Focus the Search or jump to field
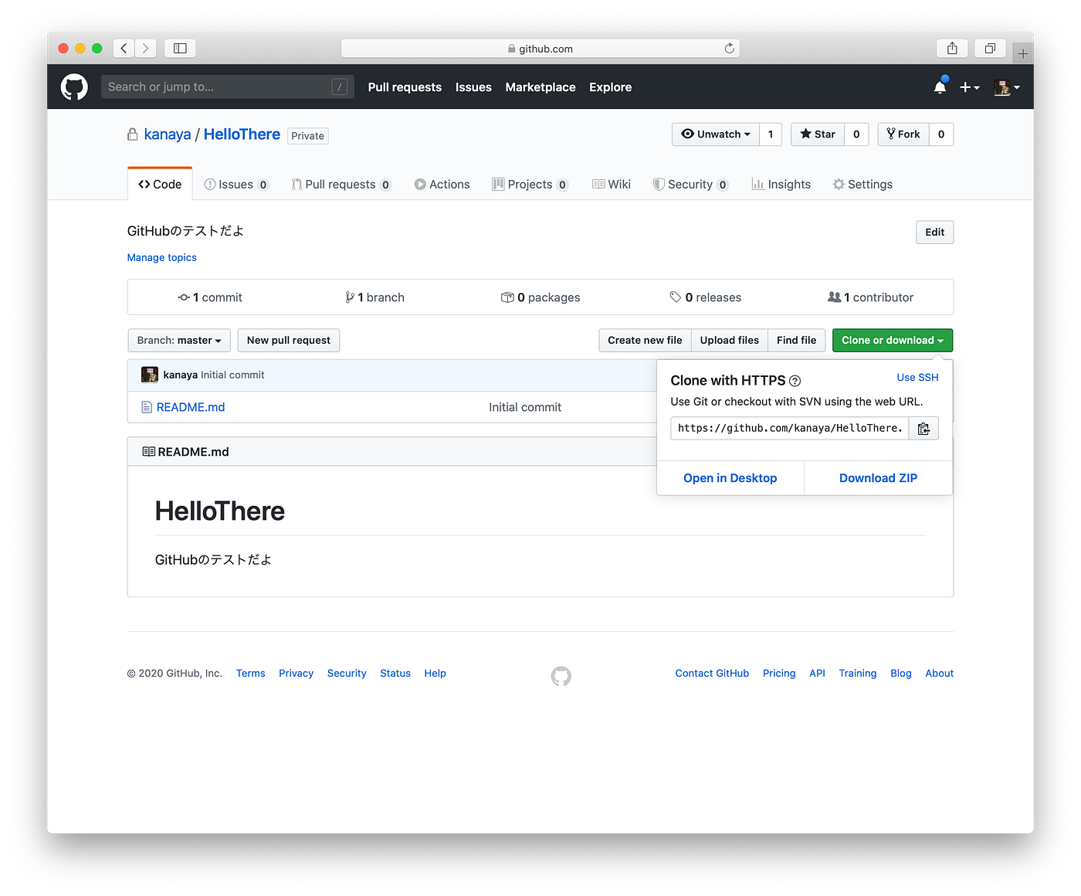1081x896 pixels. (228, 87)
